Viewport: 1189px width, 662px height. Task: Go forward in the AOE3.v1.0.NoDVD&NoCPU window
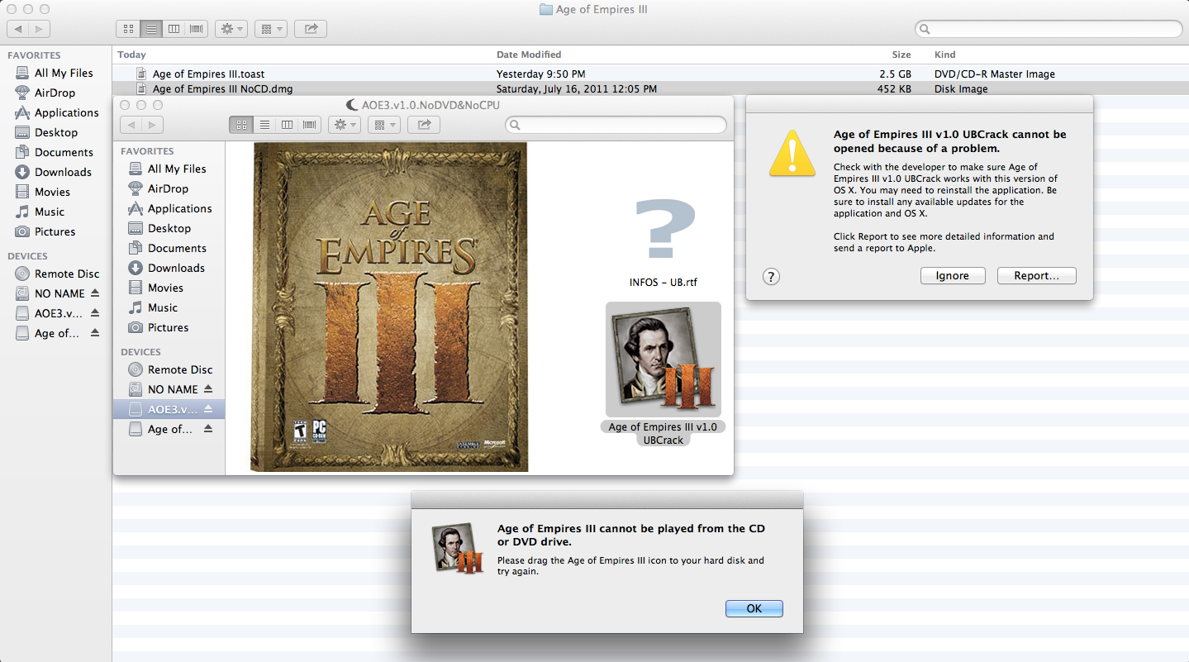click(153, 125)
